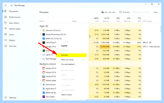Select the Adobe IPC Broker icon

(x=44, y=76)
